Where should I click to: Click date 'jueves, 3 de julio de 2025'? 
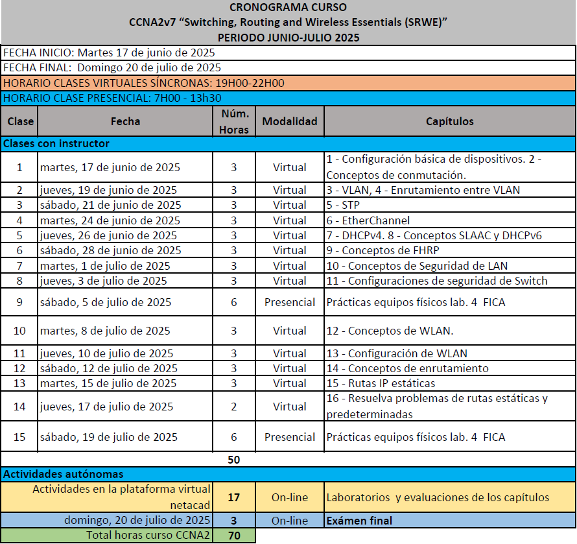[103, 281]
